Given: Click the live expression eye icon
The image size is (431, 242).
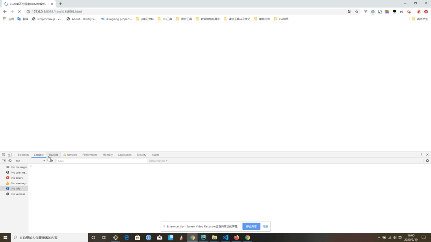Looking at the screenshot, I should (51, 161).
